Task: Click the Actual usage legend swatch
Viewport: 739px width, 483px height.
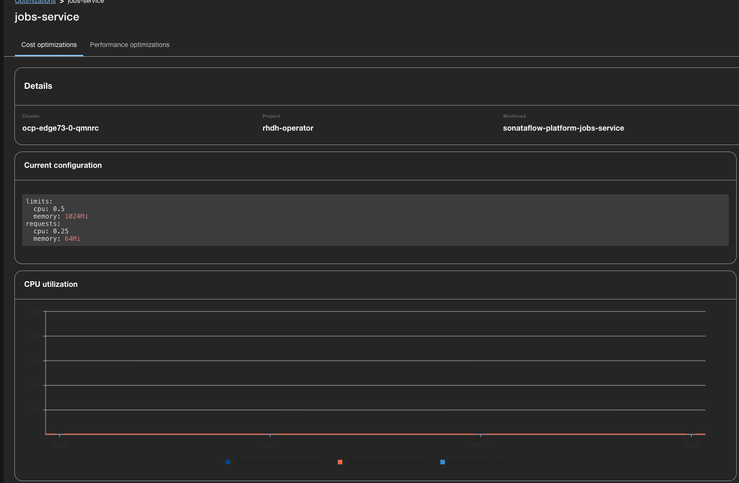Action: pyautogui.click(x=443, y=462)
